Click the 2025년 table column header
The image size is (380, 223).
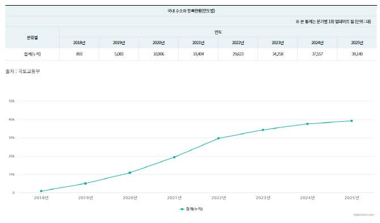click(x=357, y=42)
